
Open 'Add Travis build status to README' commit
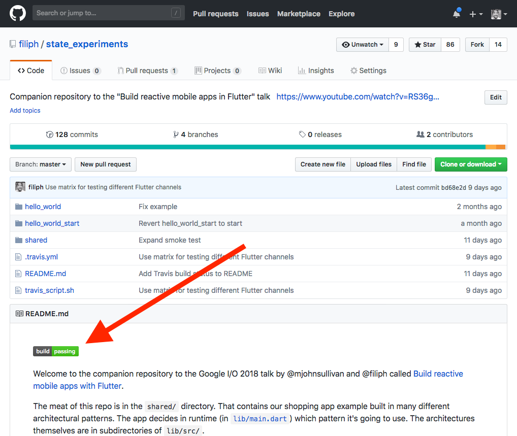coord(196,274)
